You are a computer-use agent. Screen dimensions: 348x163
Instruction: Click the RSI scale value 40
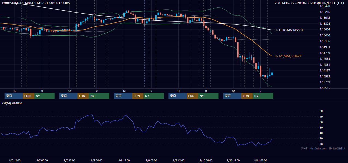point(321,133)
